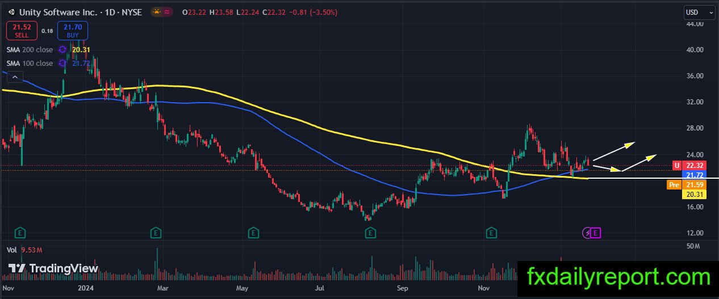
Task: Click the purple icon beside SMA 200 close
Action: click(x=63, y=50)
